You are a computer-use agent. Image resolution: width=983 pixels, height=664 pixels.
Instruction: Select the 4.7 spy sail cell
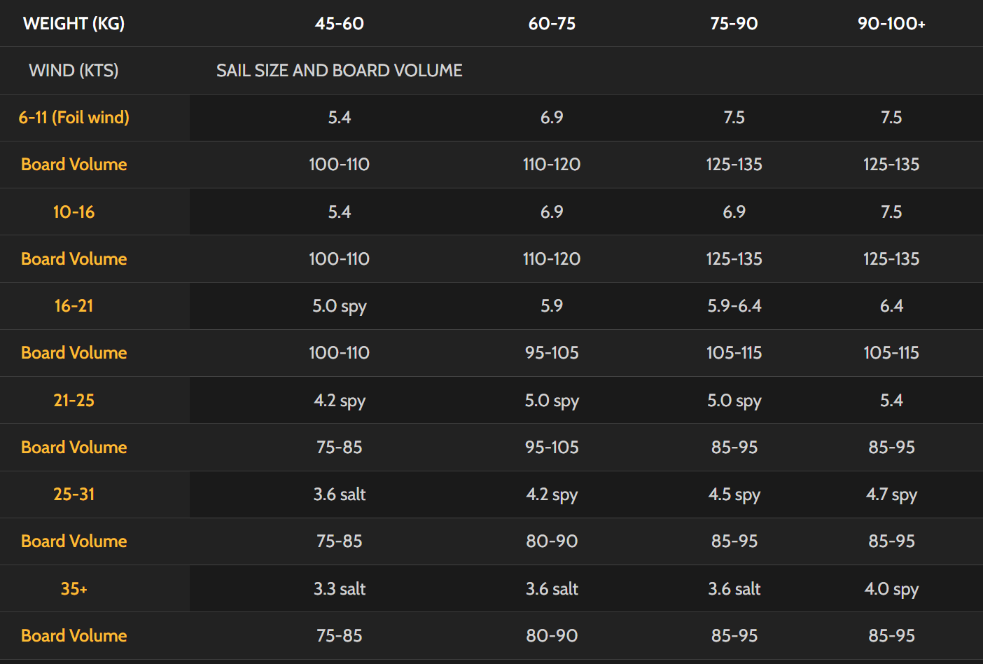891,494
